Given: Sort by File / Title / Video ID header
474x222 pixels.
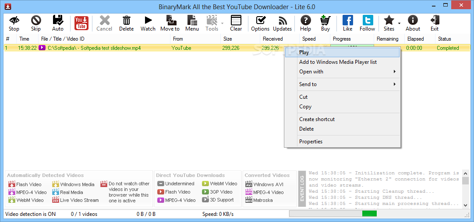Looking at the screenshot, I should click(104, 39).
